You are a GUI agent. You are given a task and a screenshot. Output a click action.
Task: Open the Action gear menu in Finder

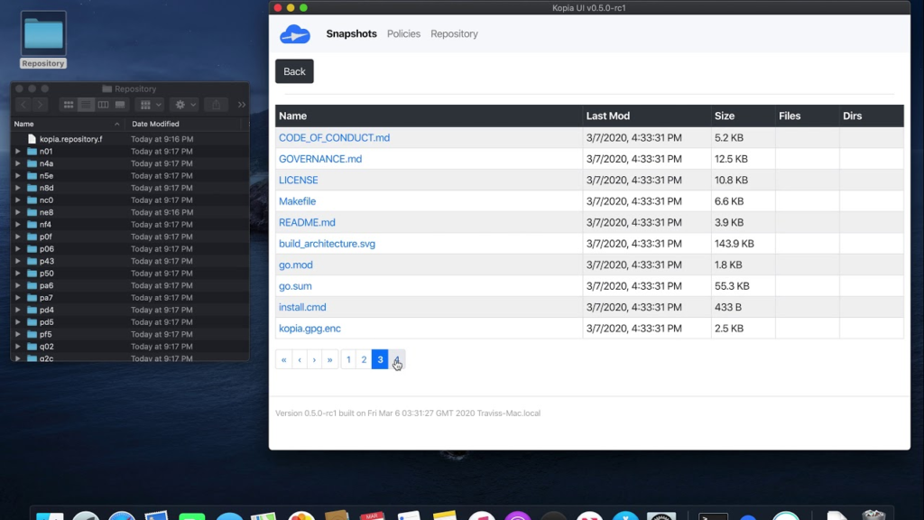coord(181,105)
